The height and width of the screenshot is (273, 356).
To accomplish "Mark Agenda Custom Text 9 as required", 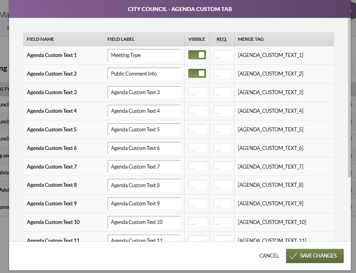I will [x=222, y=204].
